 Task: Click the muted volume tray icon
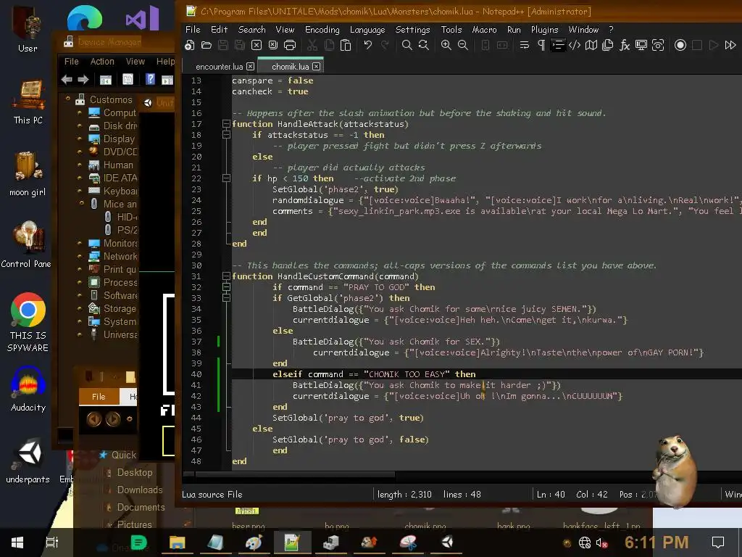pyautogui.click(x=601, y=542)
